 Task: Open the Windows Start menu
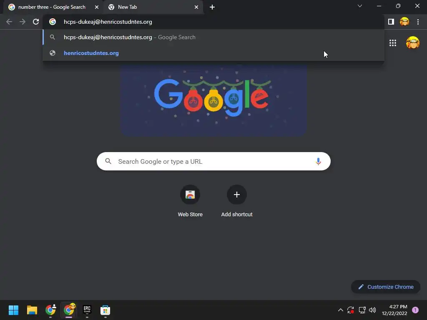point(14,310)
